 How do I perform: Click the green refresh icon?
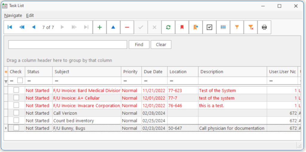click(168, 27)
